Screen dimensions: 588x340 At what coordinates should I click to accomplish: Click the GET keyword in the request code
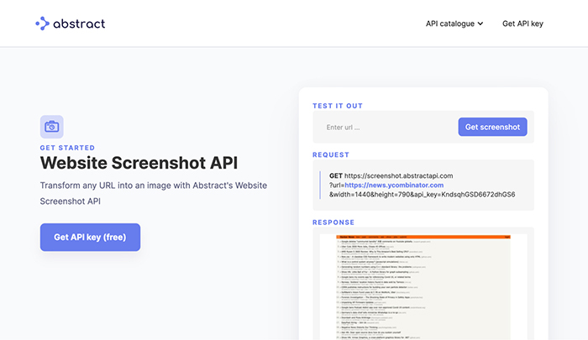coord(335,175)
